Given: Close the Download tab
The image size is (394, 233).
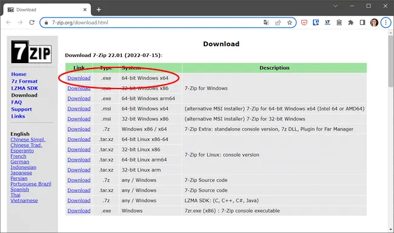Looking at the screenshot, I should pyautogui.click(x=85, y=10).
